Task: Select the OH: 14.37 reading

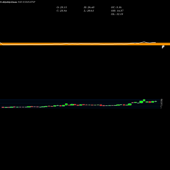Action: click(117, 11)
